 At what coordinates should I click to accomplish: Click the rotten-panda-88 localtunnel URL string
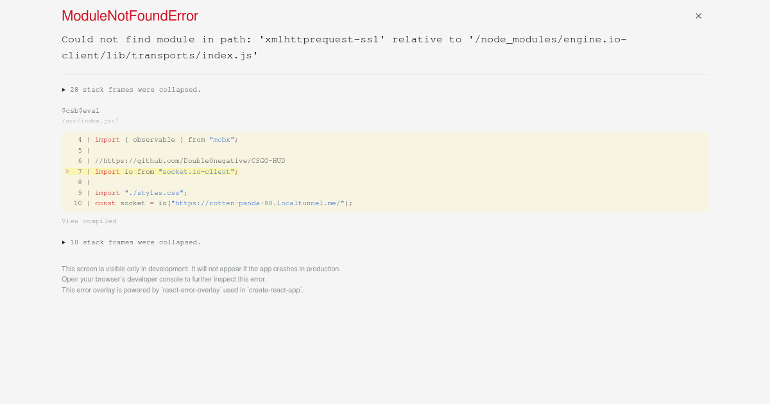tap(258, 203)
